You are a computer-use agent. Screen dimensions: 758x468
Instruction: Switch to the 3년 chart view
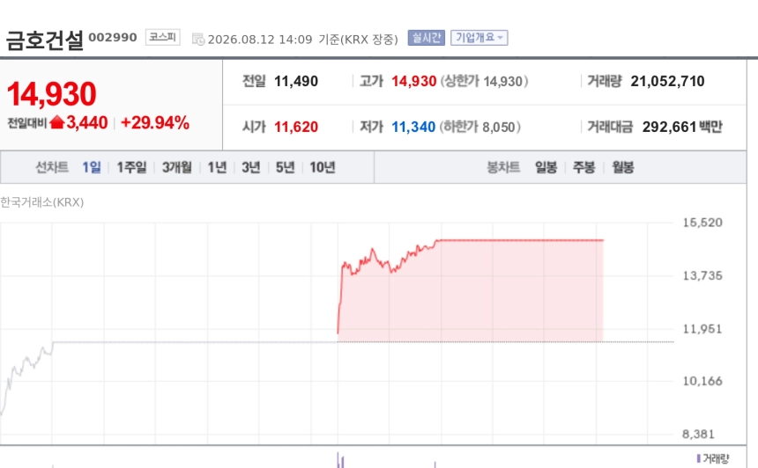pos(251,167)
